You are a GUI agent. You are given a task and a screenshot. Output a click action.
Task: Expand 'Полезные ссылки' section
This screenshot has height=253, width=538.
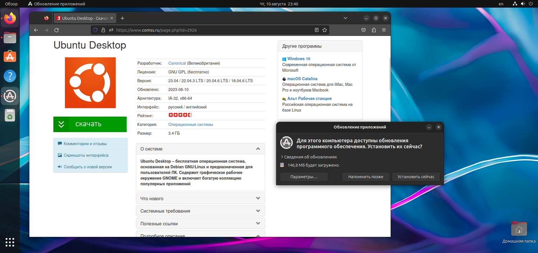tap(200, 224)
